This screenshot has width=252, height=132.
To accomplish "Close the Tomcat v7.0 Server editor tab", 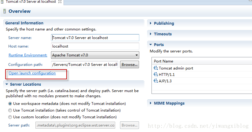I will tap(60, 2).
